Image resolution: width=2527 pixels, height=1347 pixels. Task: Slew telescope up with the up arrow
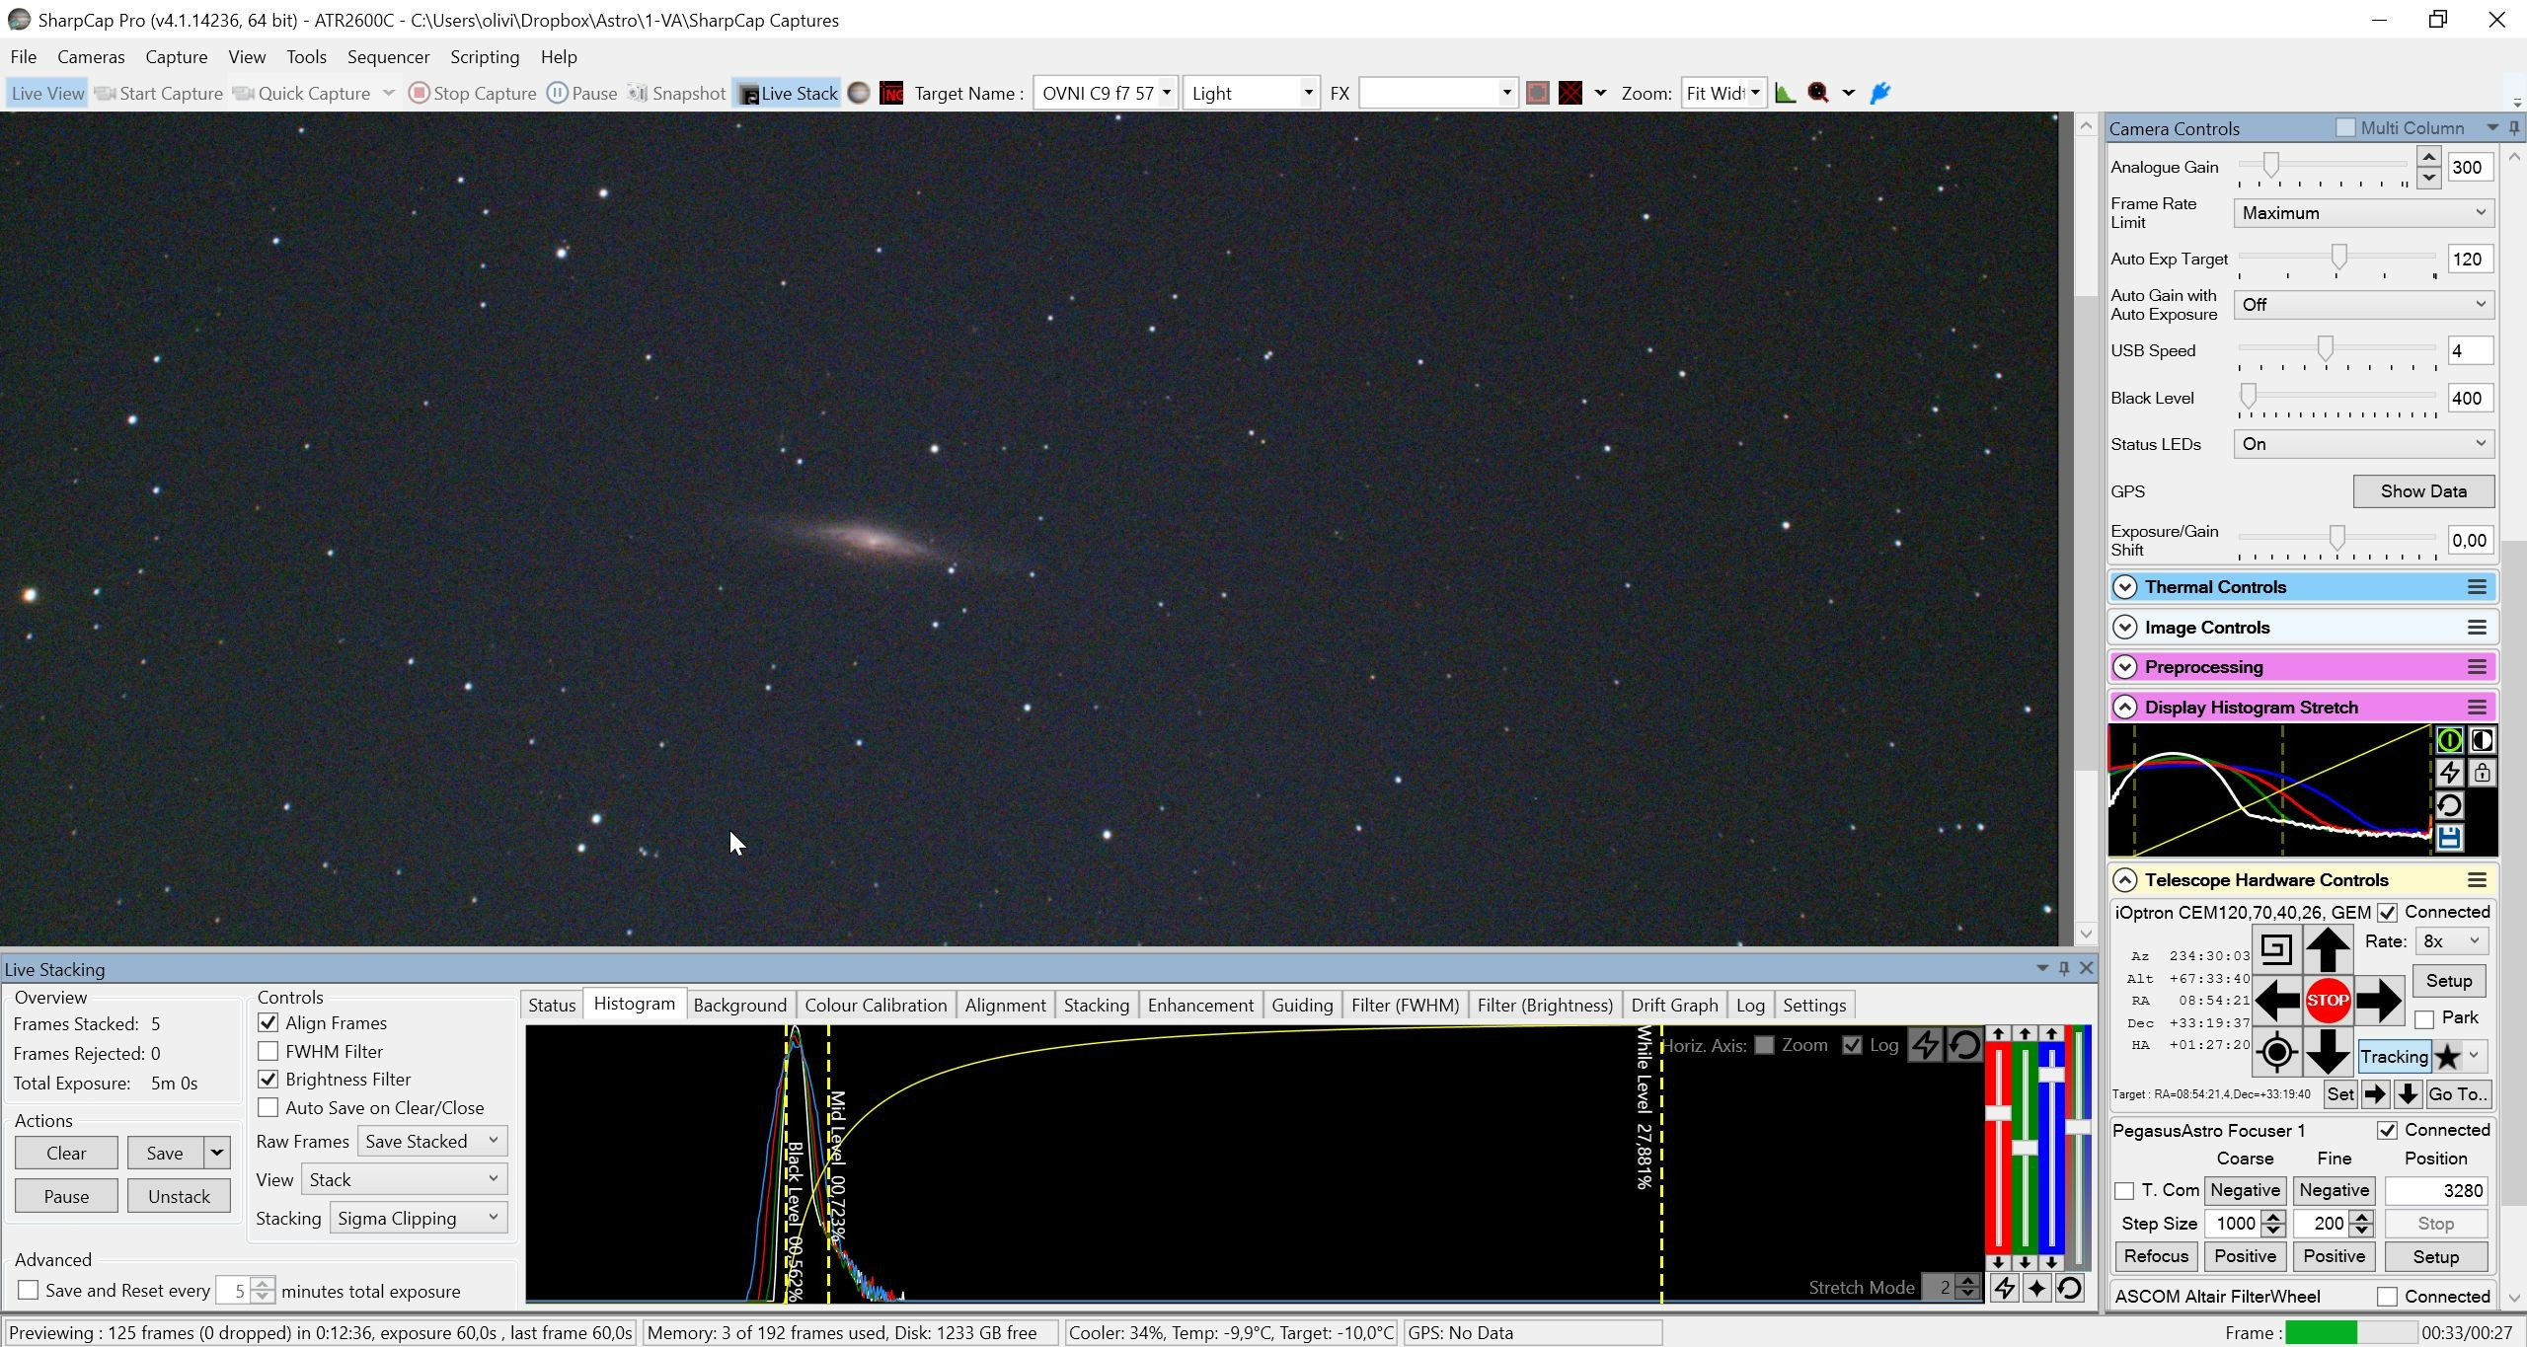(2327, 949)
